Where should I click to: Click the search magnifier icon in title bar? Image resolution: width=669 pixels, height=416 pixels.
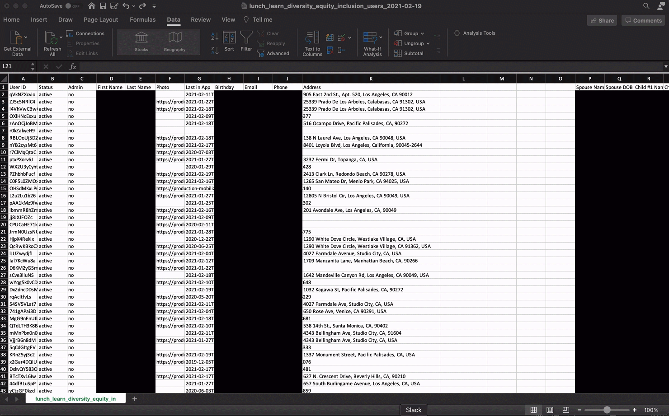(x=646, y=6)
